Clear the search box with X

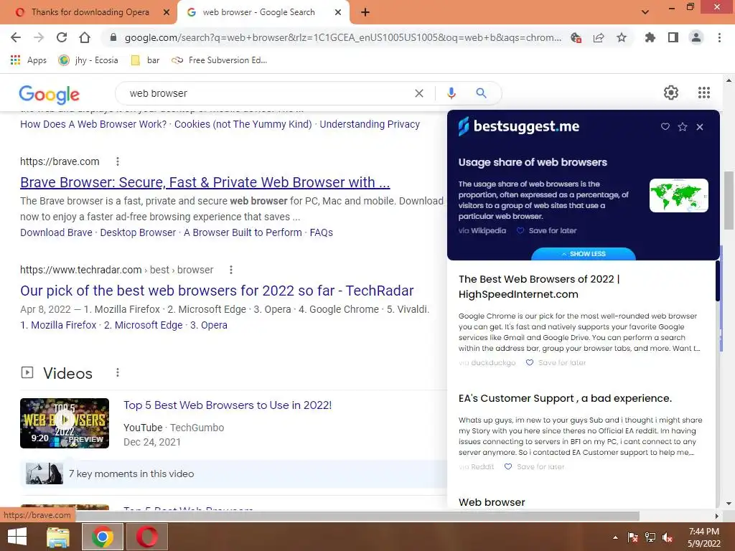[419, 93]
